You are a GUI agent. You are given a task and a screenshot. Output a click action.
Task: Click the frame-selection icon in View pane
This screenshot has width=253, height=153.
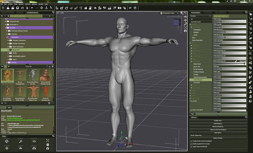pyautogui.click(x=48, y=141)
